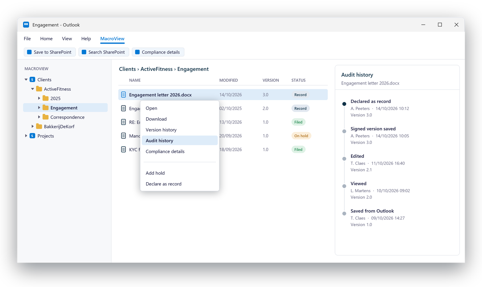Screen dimensions: 482x287
Task: Open the Help tab
Action: pyautogui.click(x=86, y=39)
